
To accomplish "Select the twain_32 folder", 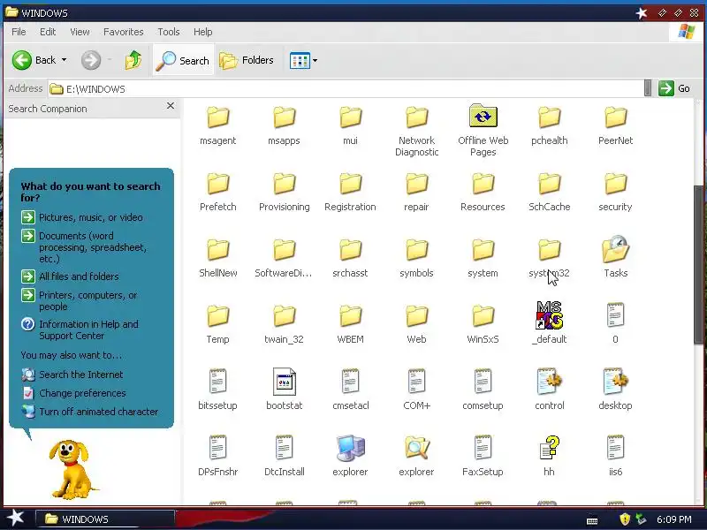I will click(x=284, y=324).
